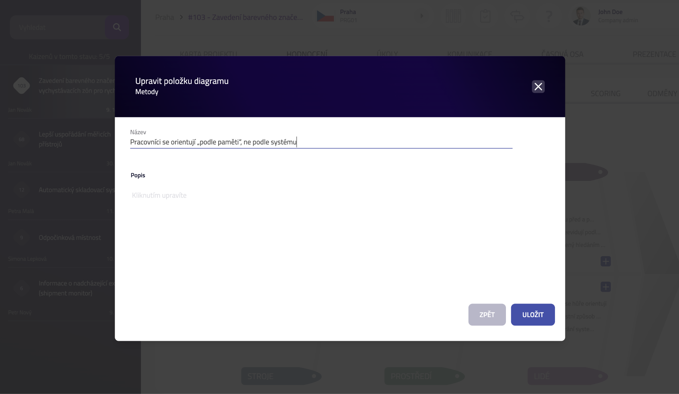Click John Doe's profile avatar
Viewport: 679px width, 394px height.
tap(581, 16)
